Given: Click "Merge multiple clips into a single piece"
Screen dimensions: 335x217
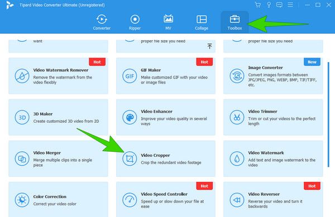Looking at the screenshot, I should [x=63, y=162].
